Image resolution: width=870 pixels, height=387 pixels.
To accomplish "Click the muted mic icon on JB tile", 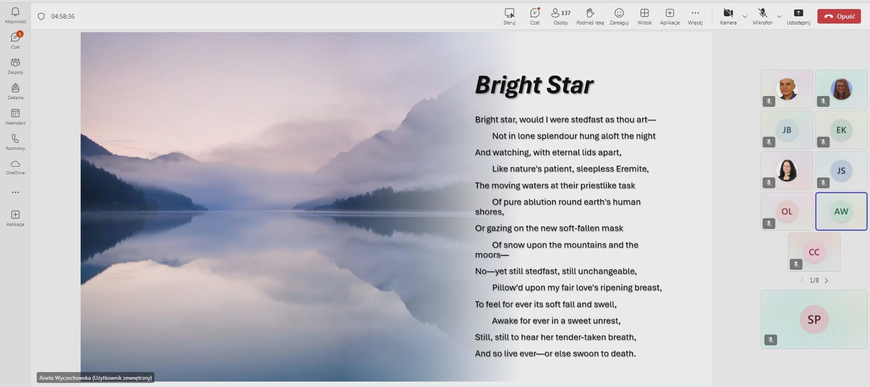I will point(769,142).
